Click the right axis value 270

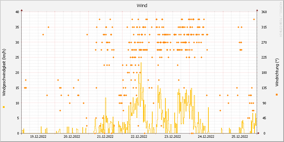(264, 42)
